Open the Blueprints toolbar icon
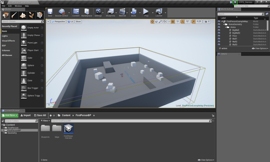Viewport: 270px width, 162px height. 111,13
